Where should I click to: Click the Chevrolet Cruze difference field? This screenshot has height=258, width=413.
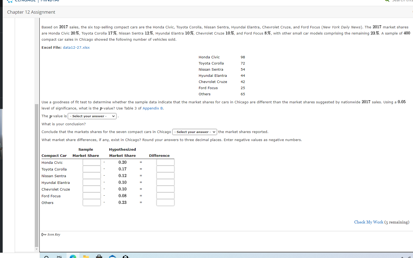coord(165,189)
